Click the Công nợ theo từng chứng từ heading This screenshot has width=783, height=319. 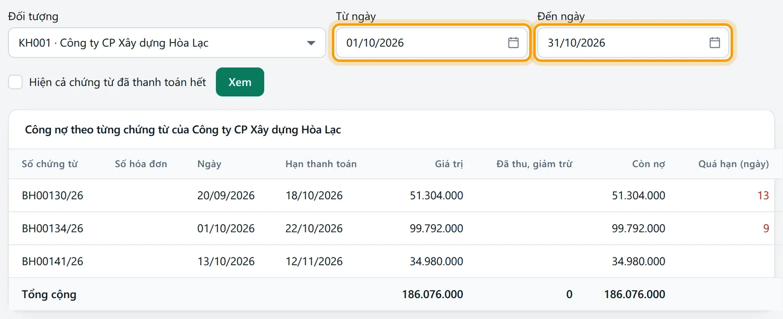(x=183, y=129)
